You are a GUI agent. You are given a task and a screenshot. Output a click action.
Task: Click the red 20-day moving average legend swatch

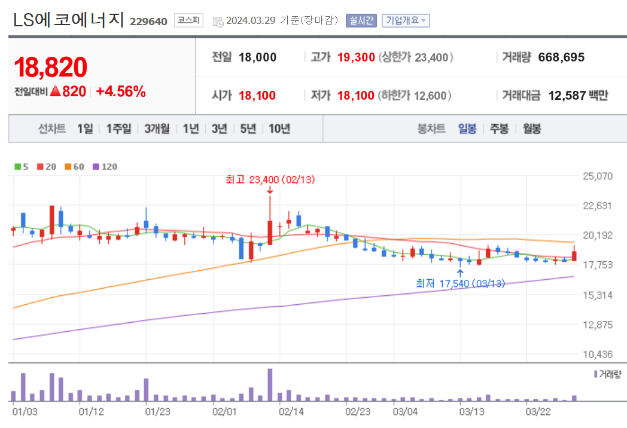(40, 167)
